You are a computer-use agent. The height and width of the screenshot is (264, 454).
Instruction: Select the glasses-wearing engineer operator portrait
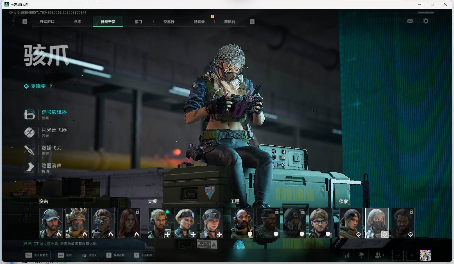tap(320, 223)
